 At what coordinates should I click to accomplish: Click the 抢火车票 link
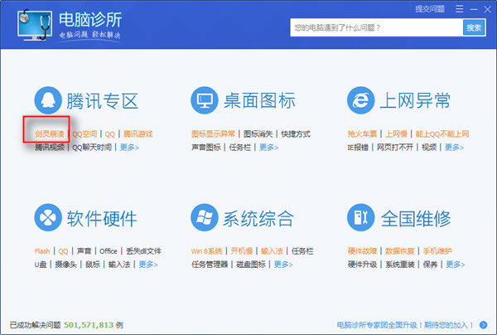point(363,134)
